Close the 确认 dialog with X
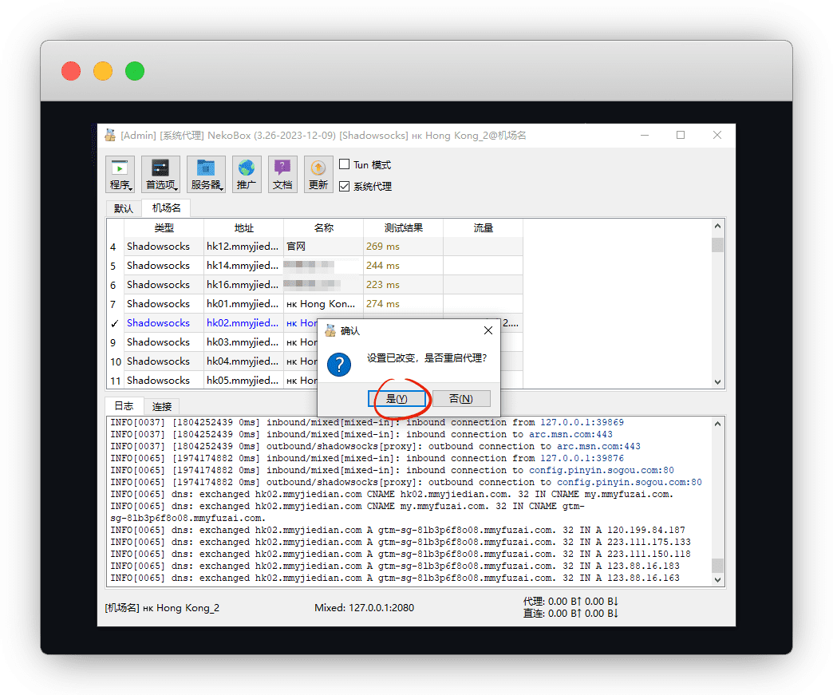The width and height of the screenshot is (833, 695). click(x=488, y=330)
